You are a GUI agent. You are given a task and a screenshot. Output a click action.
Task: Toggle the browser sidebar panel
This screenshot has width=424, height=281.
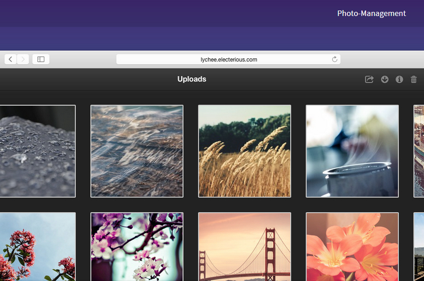[x=41, y=59]
